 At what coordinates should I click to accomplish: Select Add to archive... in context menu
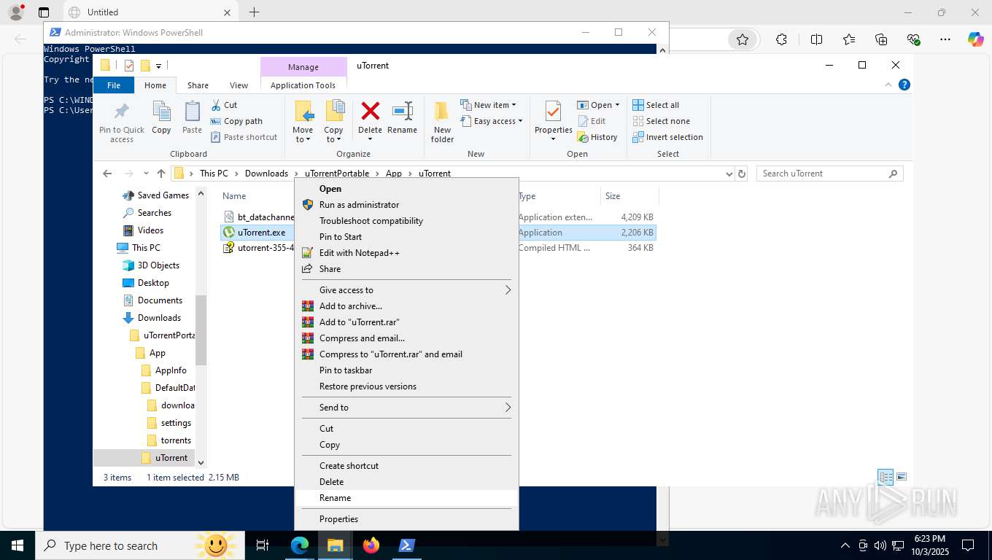click(x=406, y=306)
